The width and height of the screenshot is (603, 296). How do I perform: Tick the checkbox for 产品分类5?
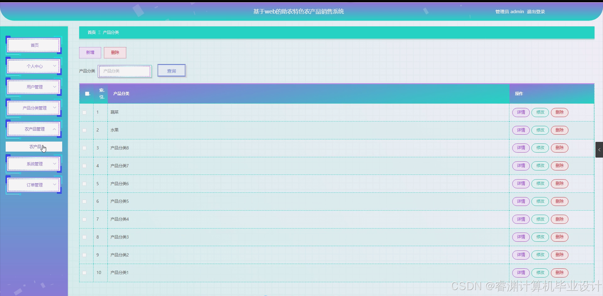tap(84, 202)
